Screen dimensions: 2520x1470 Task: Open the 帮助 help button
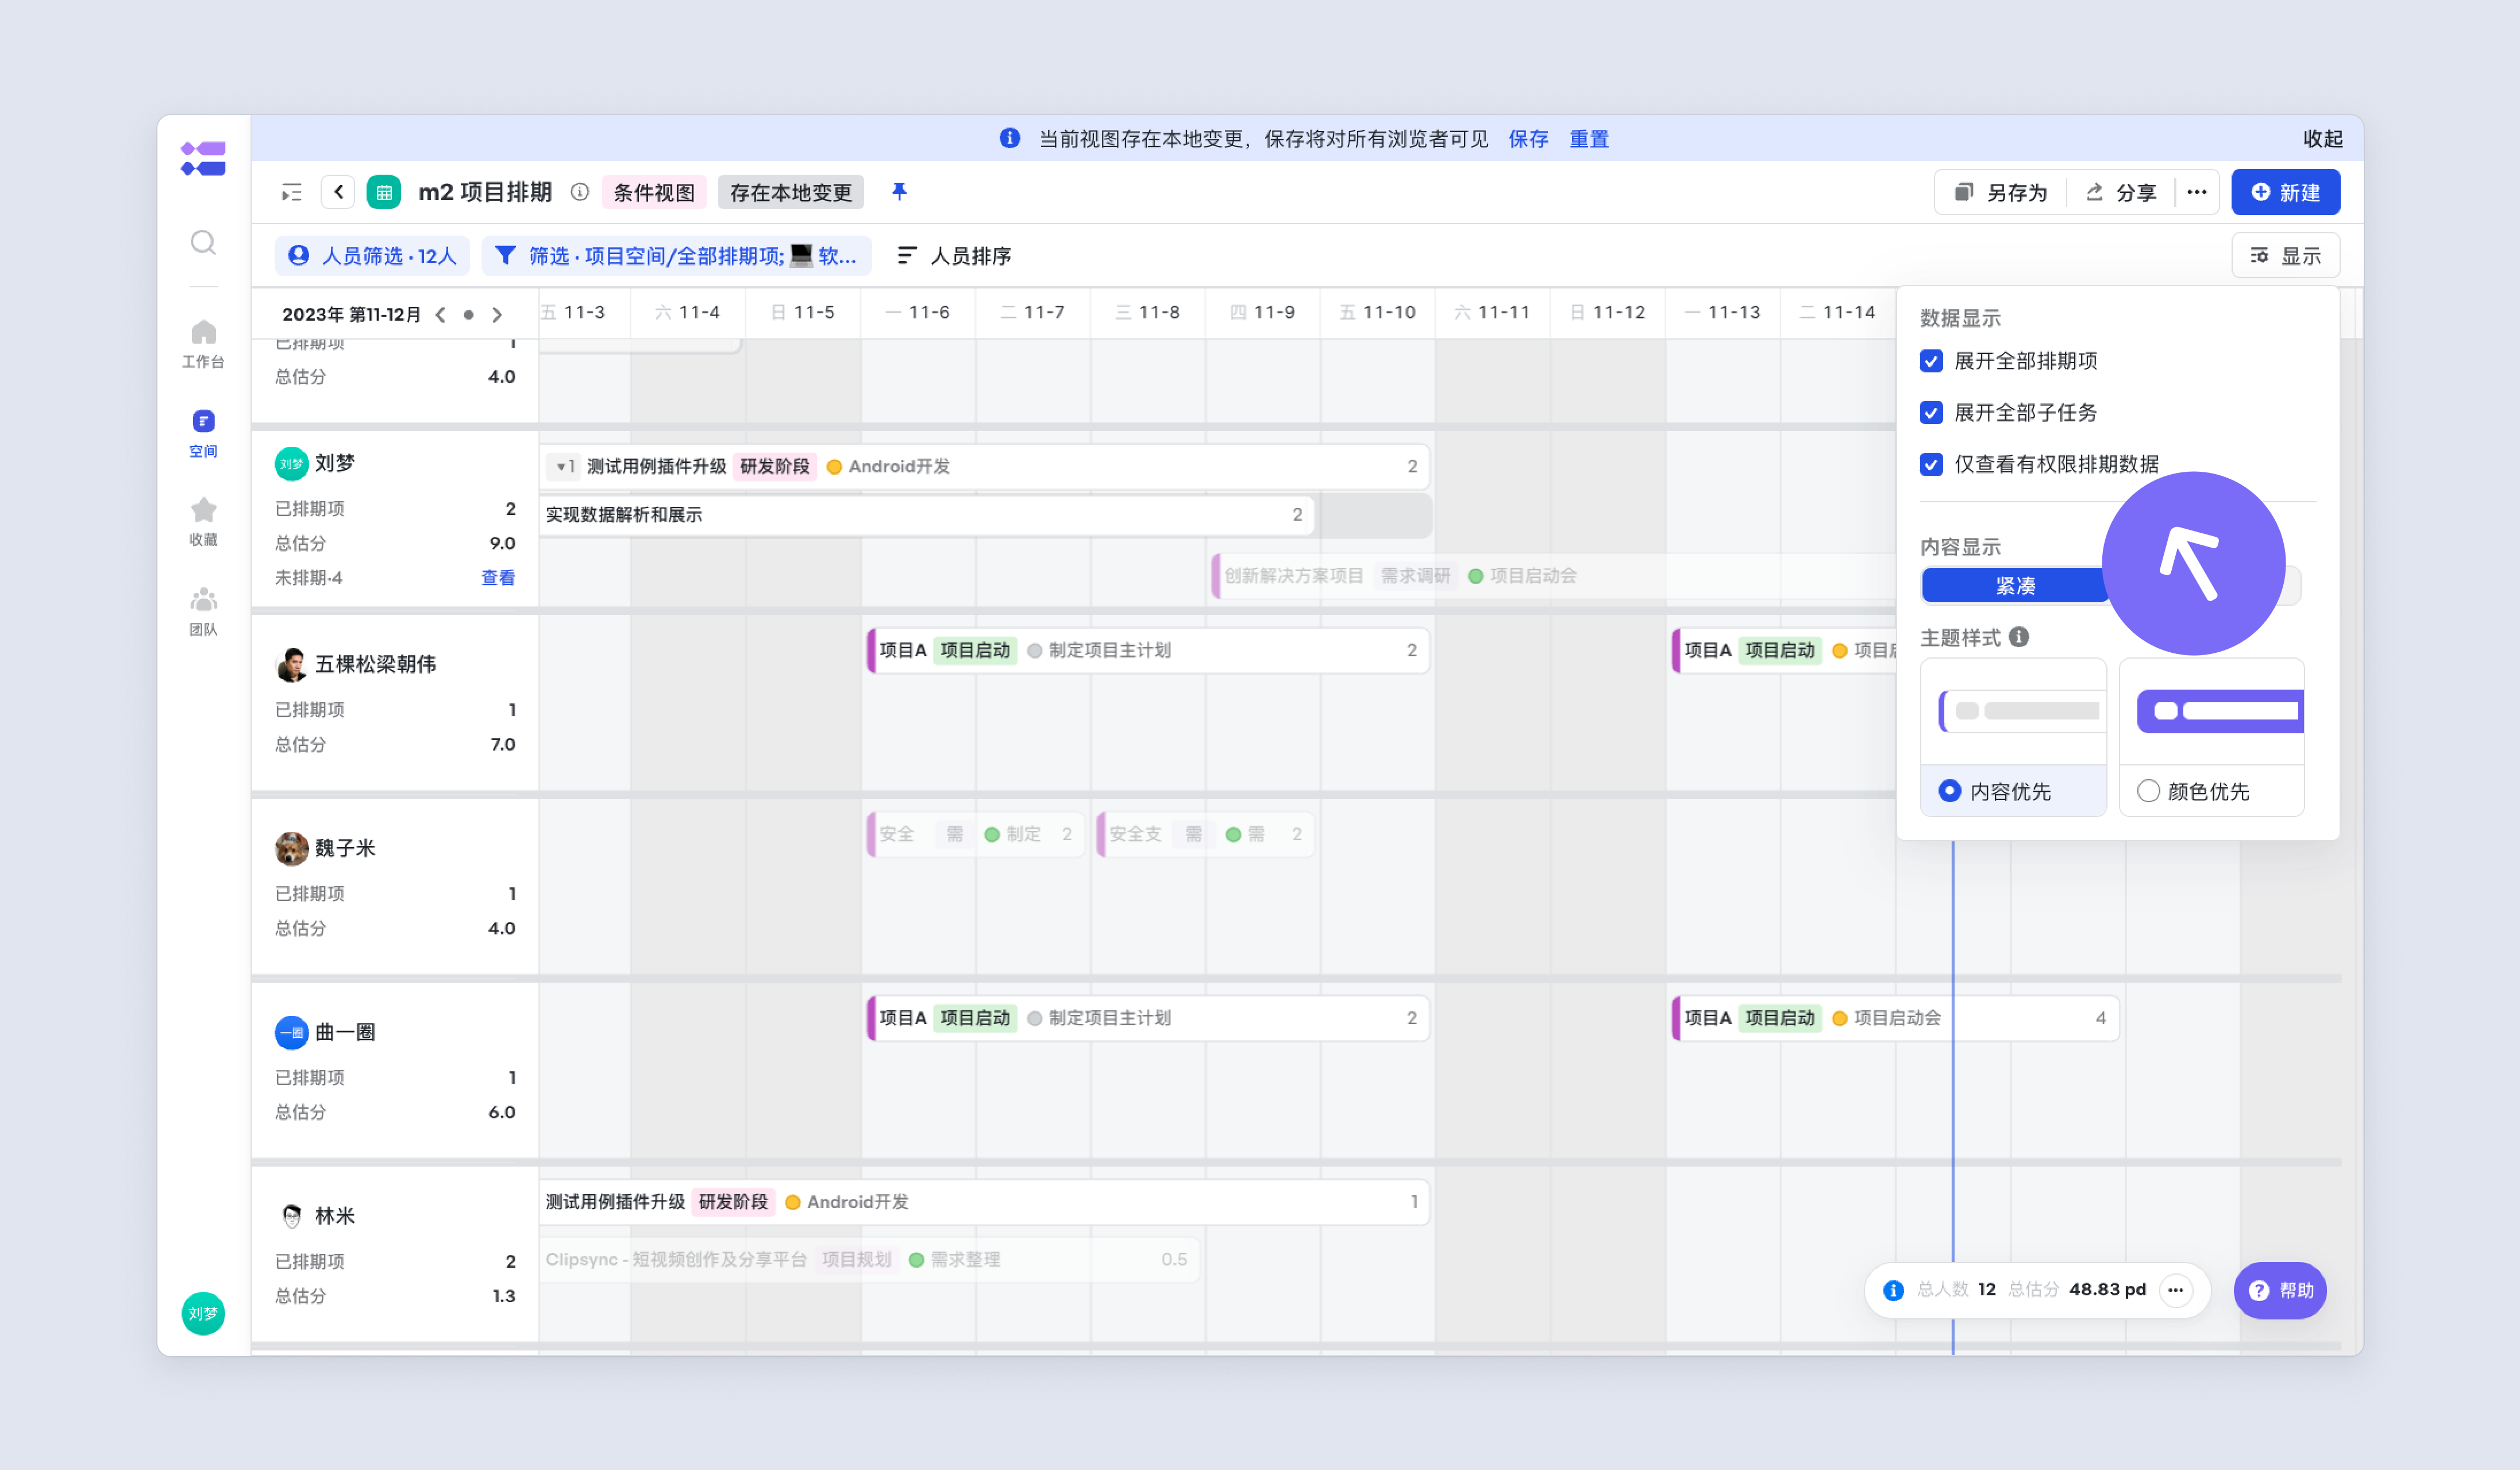coord(2280,1290)
